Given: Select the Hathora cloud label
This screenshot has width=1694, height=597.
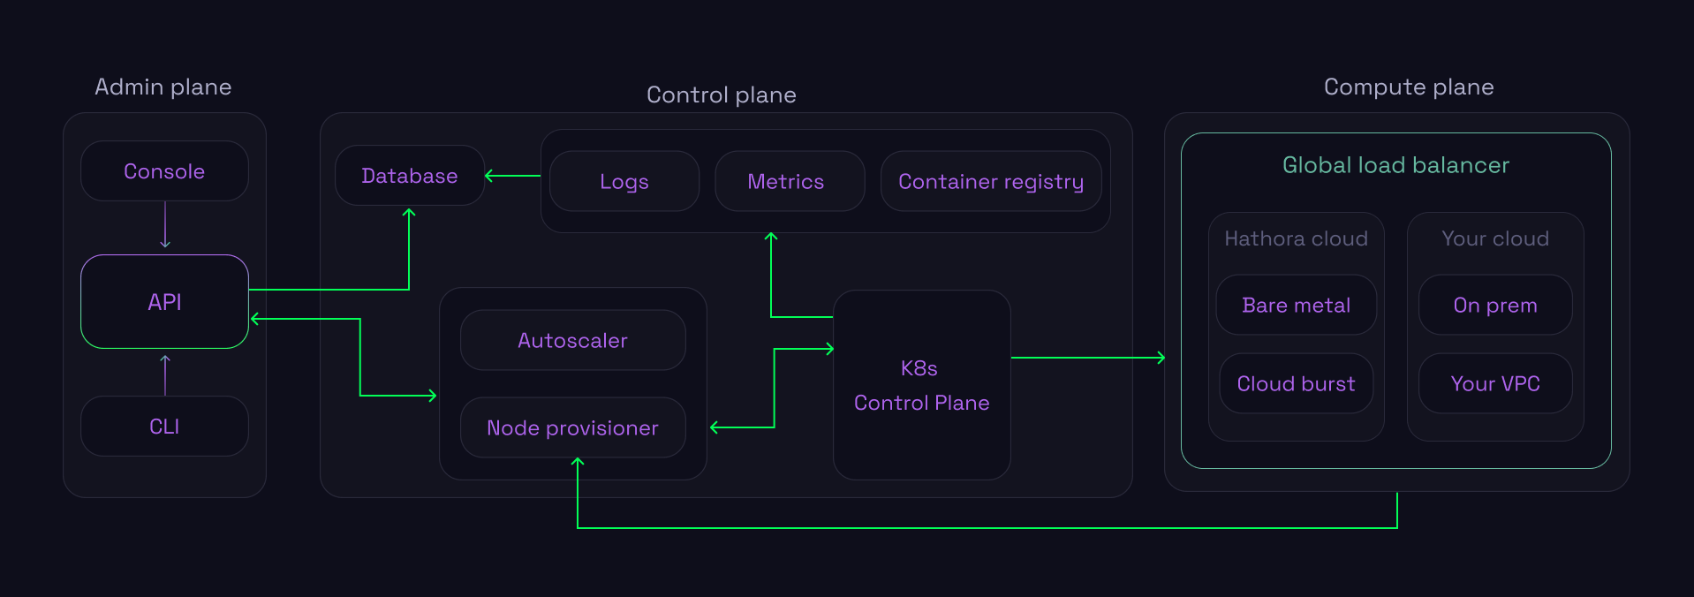Looking at the screenshot, I should point(1296,238).
